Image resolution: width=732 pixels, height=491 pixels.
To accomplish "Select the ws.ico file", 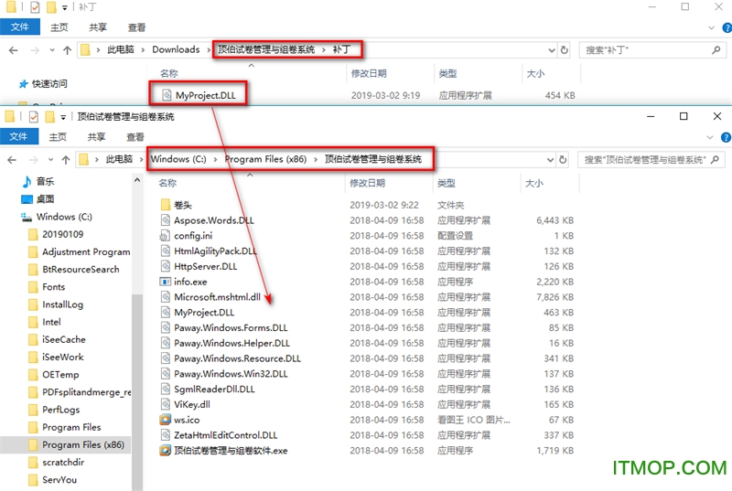I will tap(187, 420).
